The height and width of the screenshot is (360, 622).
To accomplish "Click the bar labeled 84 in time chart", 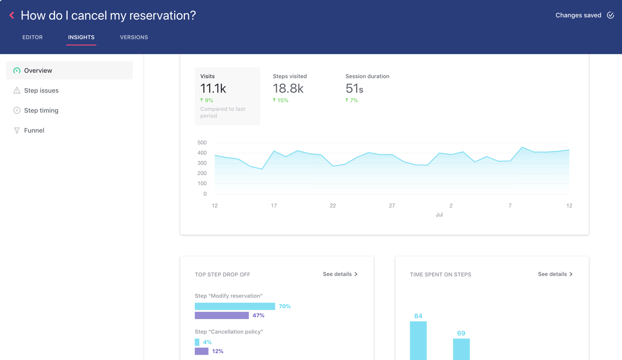I will [418, 340].
